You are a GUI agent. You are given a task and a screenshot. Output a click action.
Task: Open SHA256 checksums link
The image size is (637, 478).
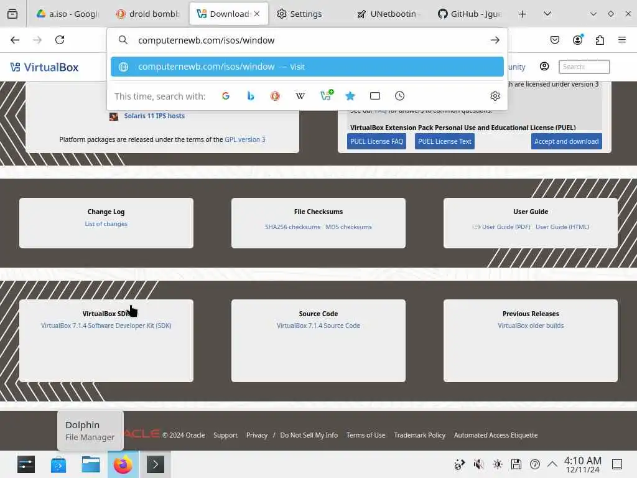pyautogui.click(x=292, y=227)
